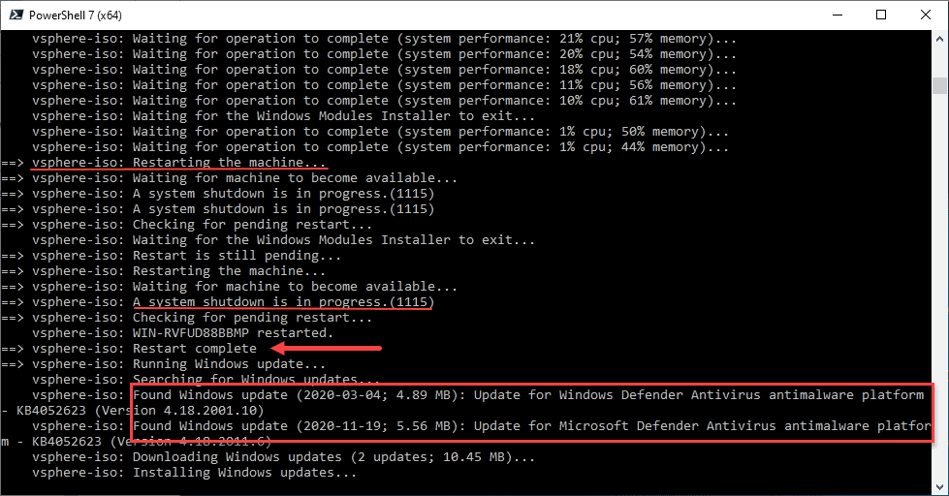This screenshot has width=949, height=496.
Task: Click the 'Running Windows update...' line
Action: coord(164,364)
